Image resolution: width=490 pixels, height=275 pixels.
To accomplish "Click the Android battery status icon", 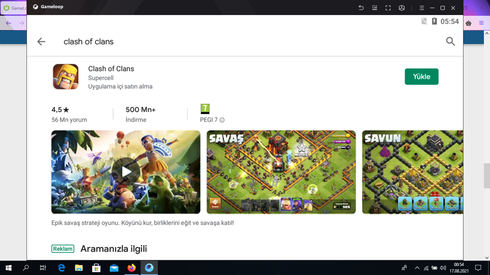I will [x=434, y=21].
